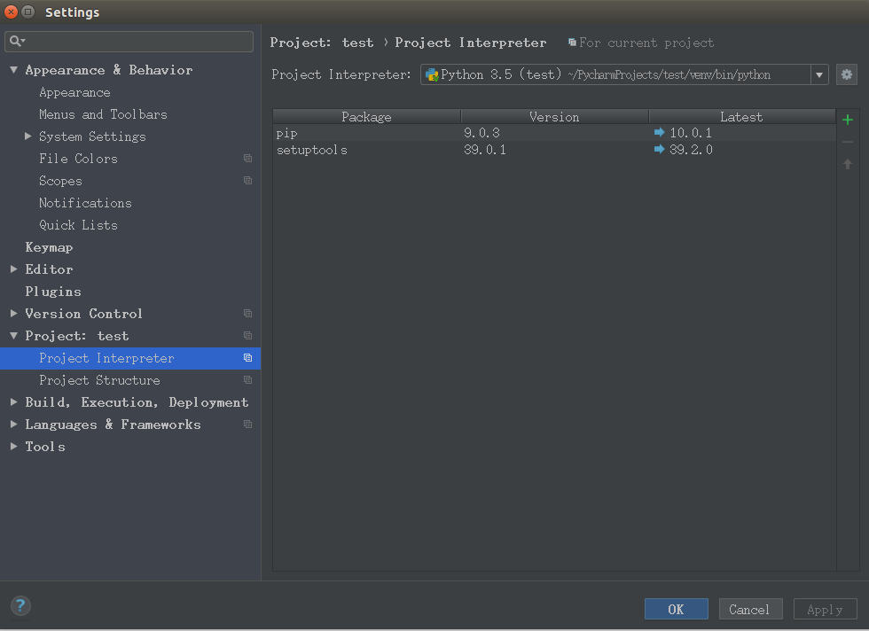
Task: Expand Build, Execution, Deployment section
Action: point(14,402)
